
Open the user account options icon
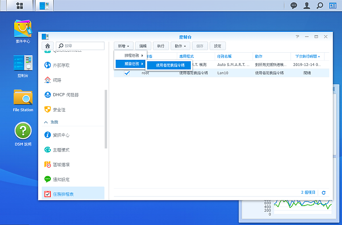point(307,5)
